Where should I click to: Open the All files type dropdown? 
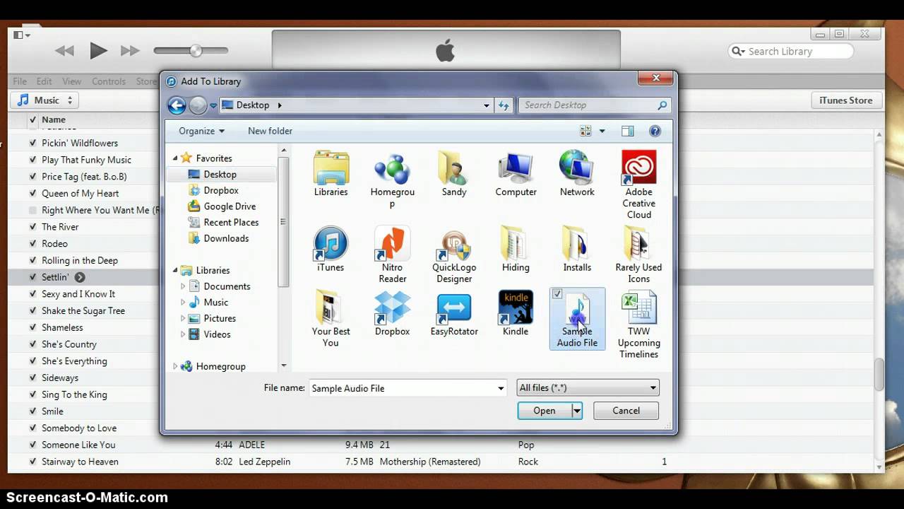tap(588, 388)
